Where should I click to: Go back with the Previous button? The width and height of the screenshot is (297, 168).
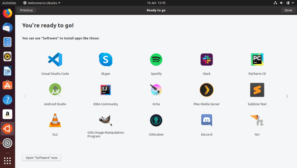tap(26, 10)
